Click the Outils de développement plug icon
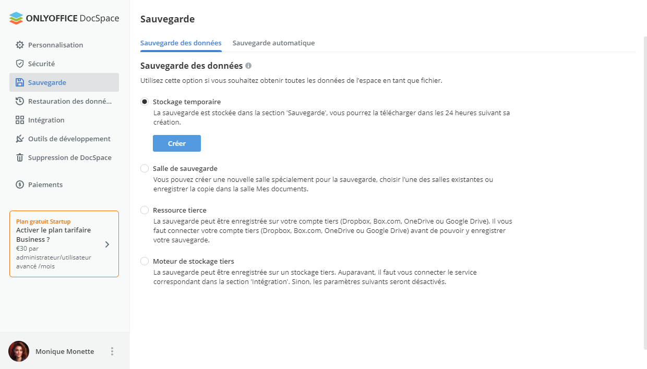 (20, 139)
